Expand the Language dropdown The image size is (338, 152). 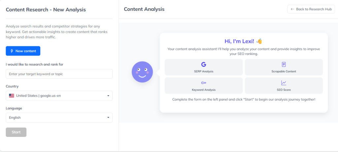pyautogui.click(x=59, y=118)
